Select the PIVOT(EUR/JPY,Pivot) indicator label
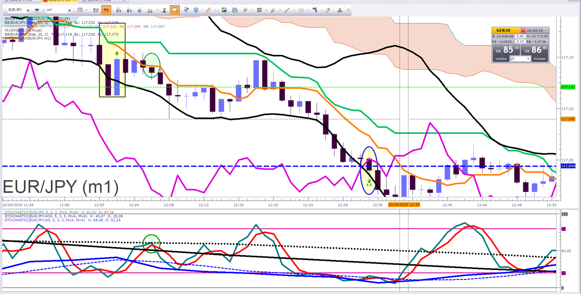This screenshot has height=294, width=581. (x=22, y=30)
